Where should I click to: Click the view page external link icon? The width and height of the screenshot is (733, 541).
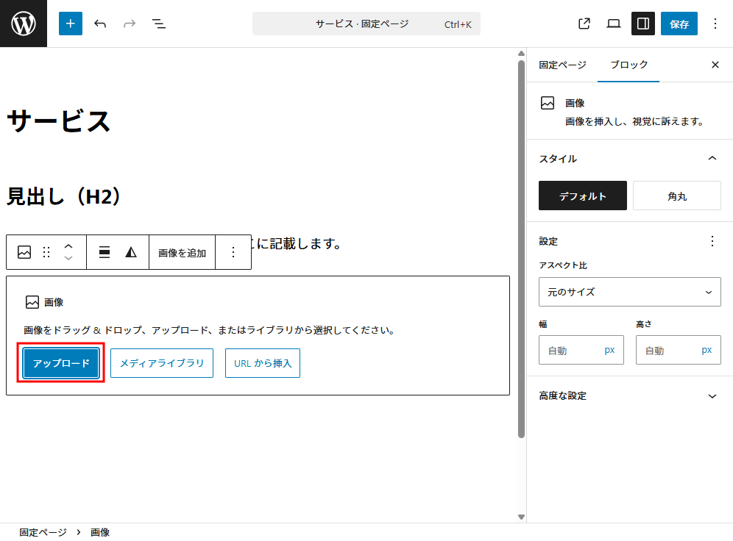click(x=584, y=24)
